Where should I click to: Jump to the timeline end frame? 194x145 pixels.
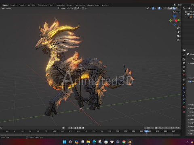coord(83,128)
